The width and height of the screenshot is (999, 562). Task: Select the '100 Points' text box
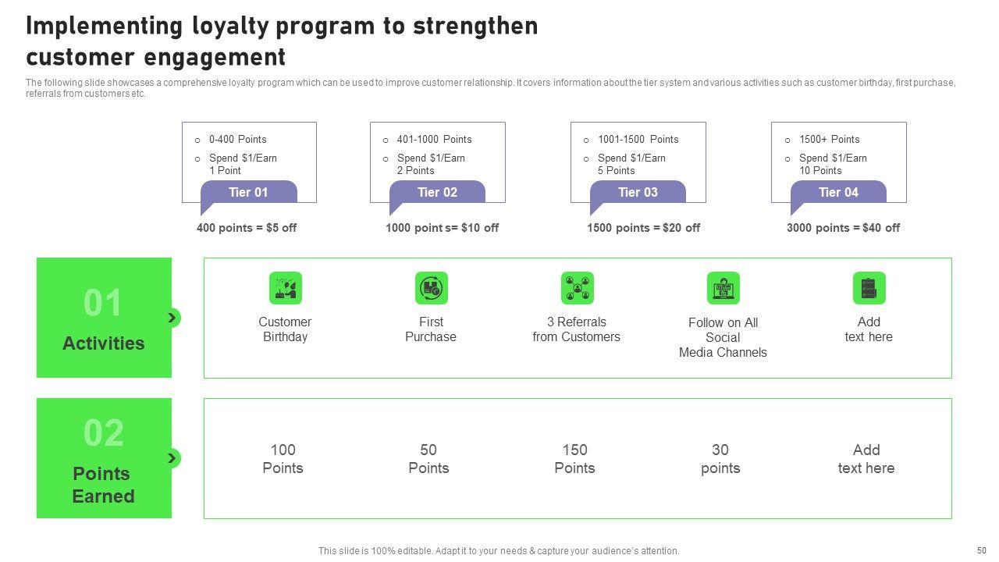click(283, 459)
